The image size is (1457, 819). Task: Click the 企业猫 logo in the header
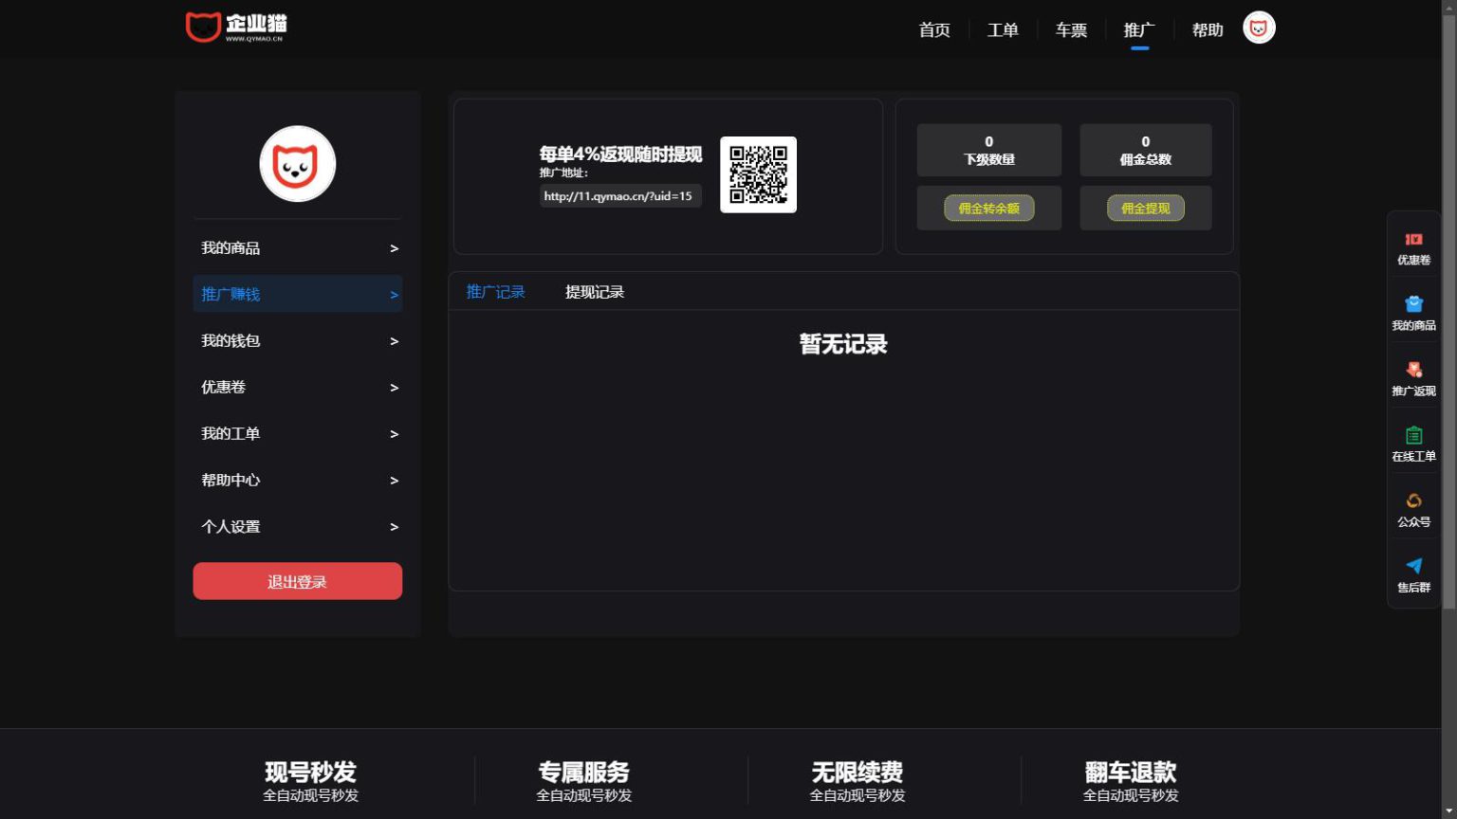pyautogui.click(x=236, y=27)
